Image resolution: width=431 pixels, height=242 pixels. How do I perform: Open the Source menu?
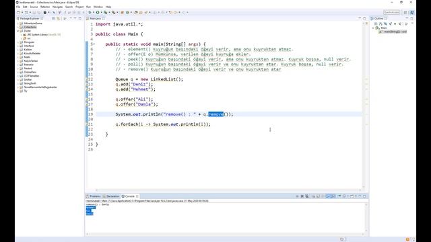pyautogui.click(x=34, y=7)
